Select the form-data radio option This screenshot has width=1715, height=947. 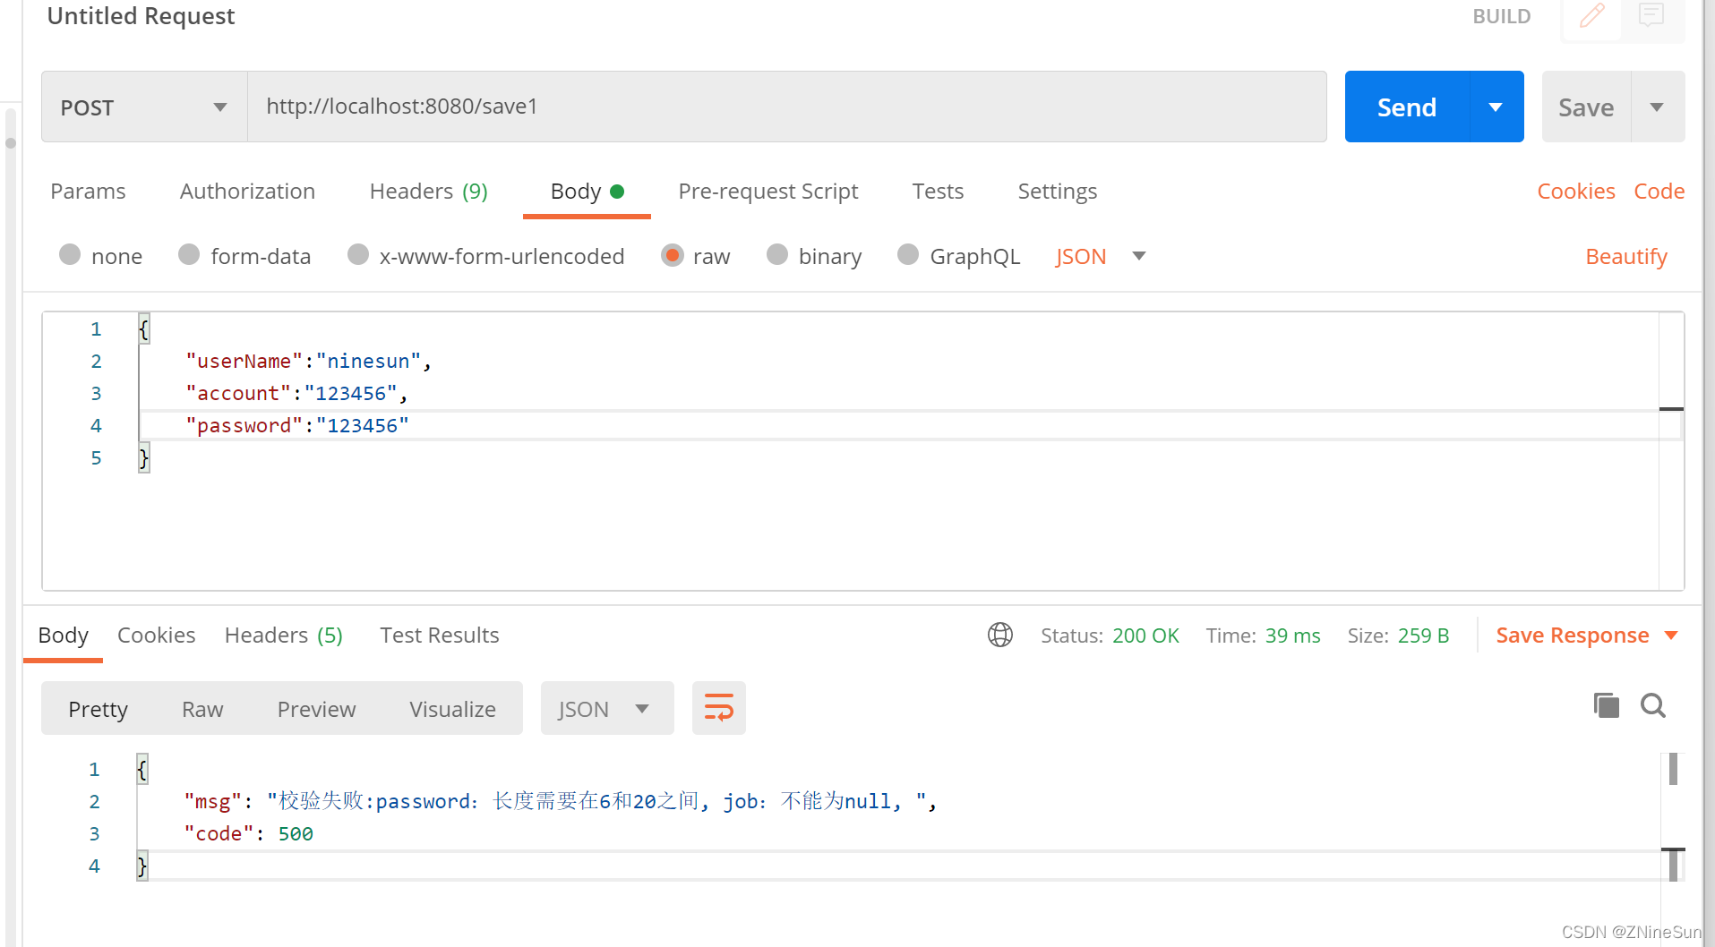coord(189,255)
